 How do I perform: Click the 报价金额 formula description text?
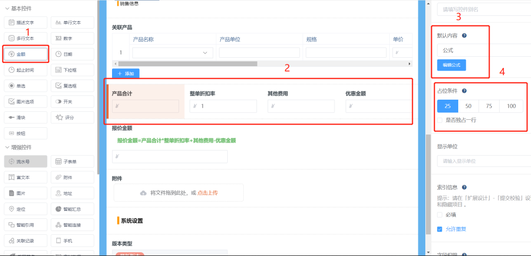pyautogui.click(x=176, y=140)
